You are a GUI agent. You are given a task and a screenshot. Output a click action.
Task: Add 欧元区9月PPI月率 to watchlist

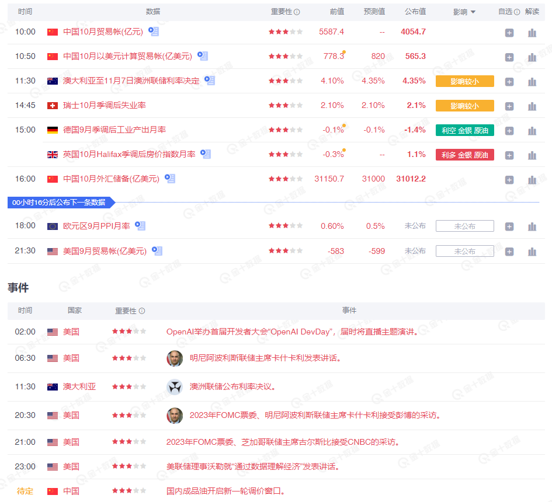click(509, 226)
